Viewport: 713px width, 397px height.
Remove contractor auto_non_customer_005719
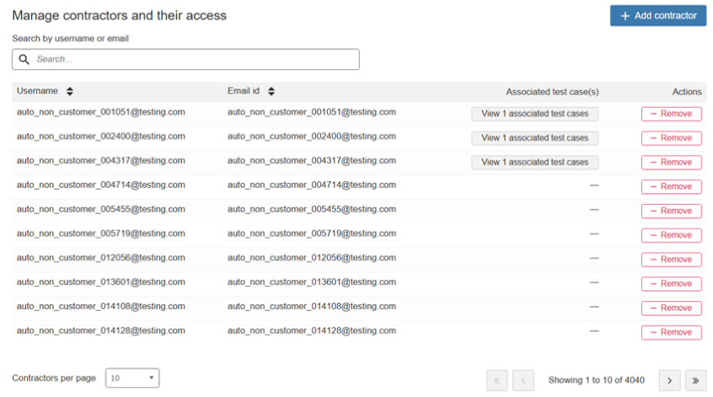(x=671, y=235)
